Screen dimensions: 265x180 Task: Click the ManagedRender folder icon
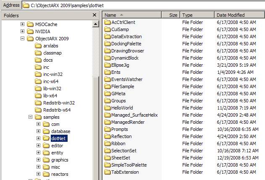click(108, 122)
